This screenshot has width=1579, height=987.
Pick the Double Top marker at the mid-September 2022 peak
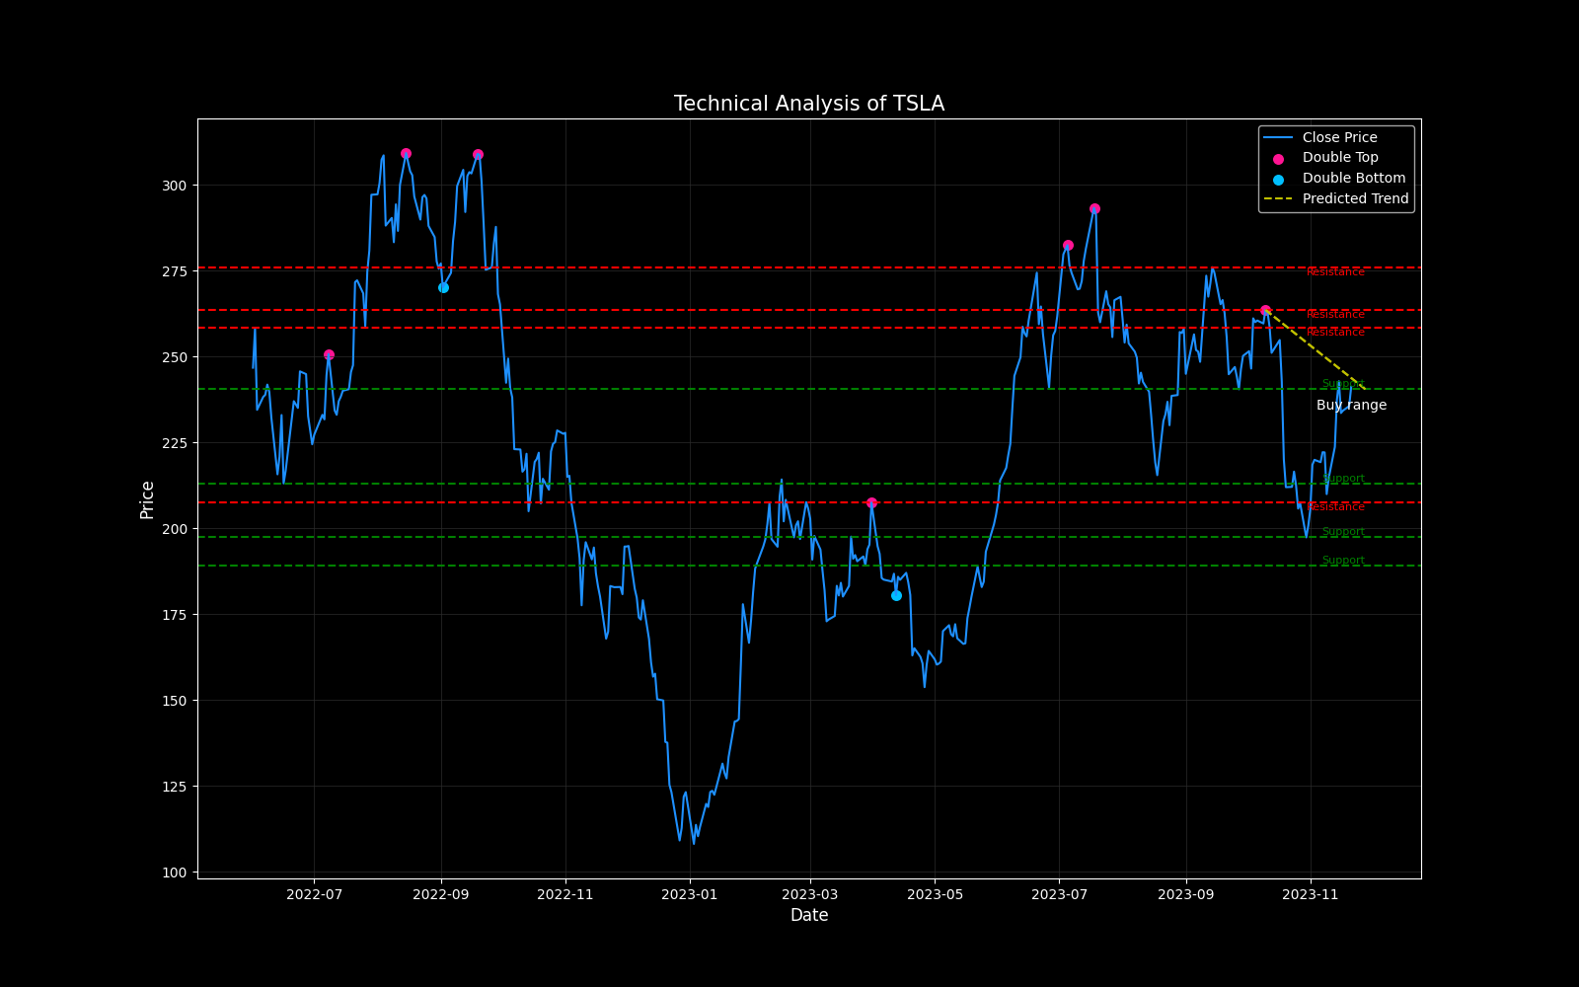click(478, 154)
